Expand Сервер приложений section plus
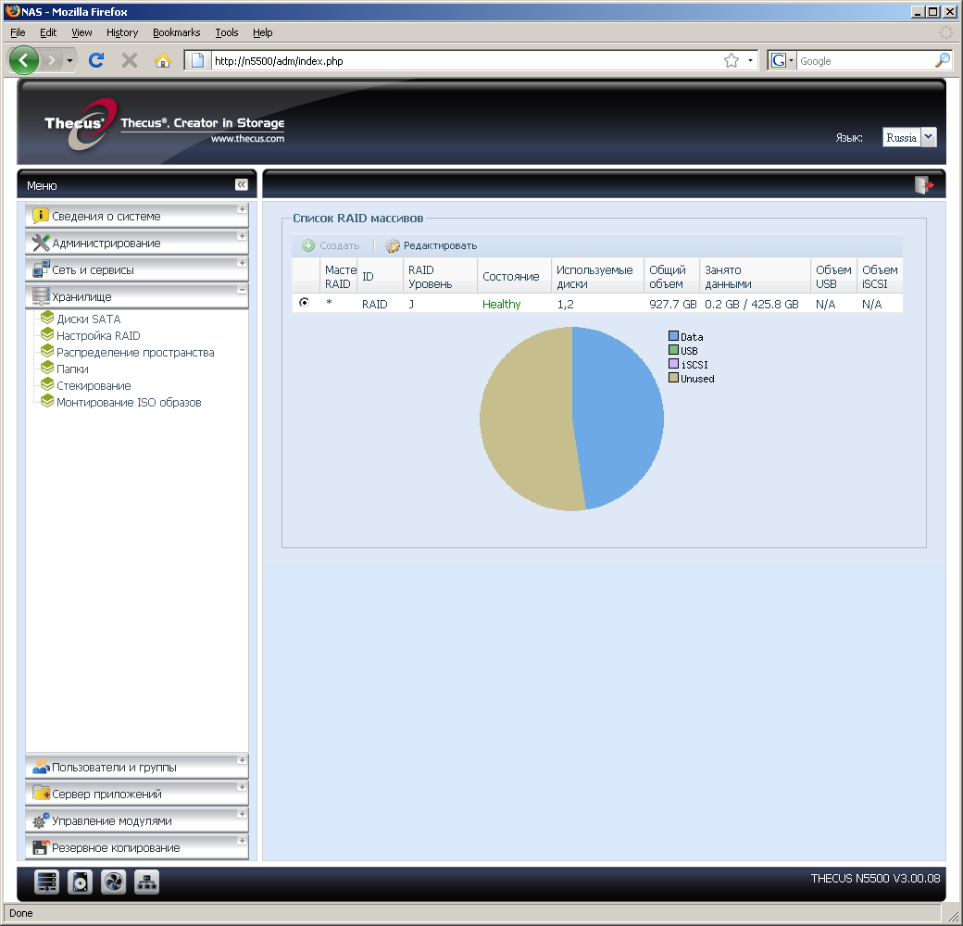 pyautogui.click(x=242, y=786)
